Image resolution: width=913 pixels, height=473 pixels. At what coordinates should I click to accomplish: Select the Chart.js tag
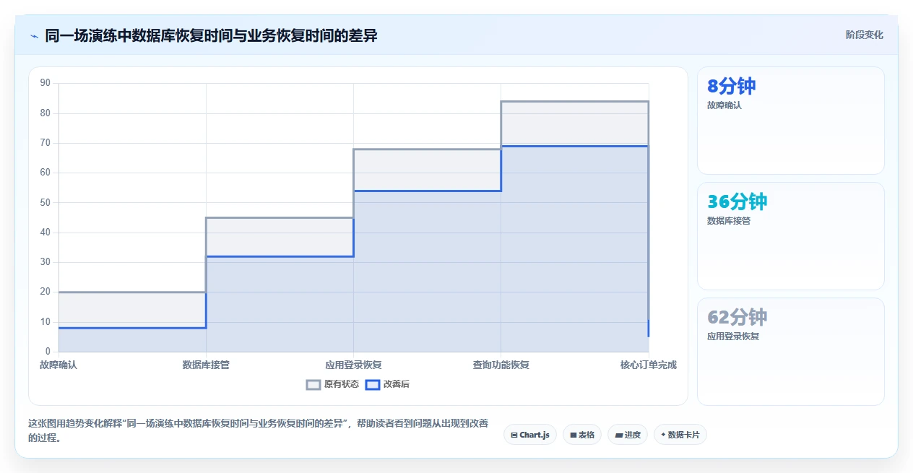530,435
